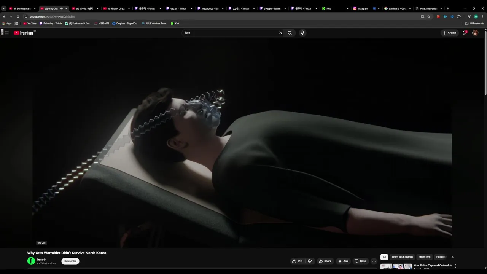Open Chrome profile avatar M
Image resolution: width=487 pixels, height=274 pixels.
[x=476, y=16]
